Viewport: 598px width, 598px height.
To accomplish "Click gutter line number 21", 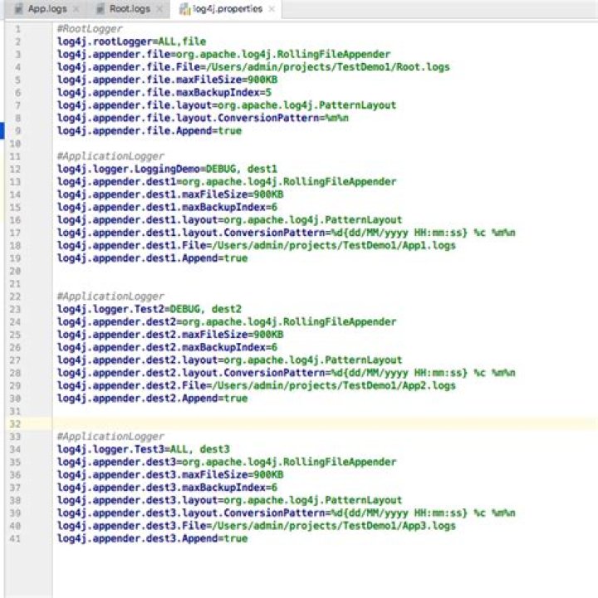I will 15,284.
